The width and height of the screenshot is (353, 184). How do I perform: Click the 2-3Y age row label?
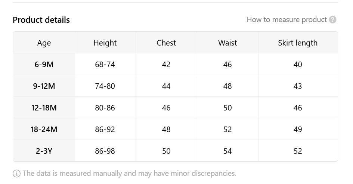44,151
